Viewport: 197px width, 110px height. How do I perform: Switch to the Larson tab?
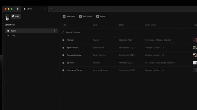34,9
